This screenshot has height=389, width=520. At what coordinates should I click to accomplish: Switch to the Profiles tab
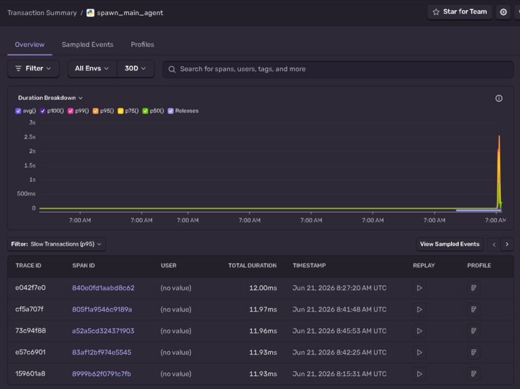click(143, 44)
